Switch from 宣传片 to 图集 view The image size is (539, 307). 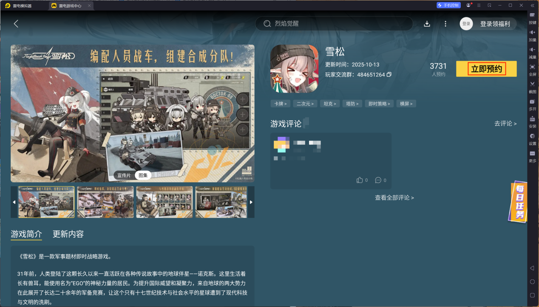click(143, 175)
